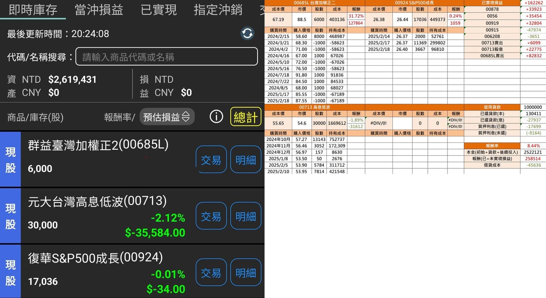Select the 指定沖銷 tab
This screenshot has height=298, width=546.
(x=218, y=10)
